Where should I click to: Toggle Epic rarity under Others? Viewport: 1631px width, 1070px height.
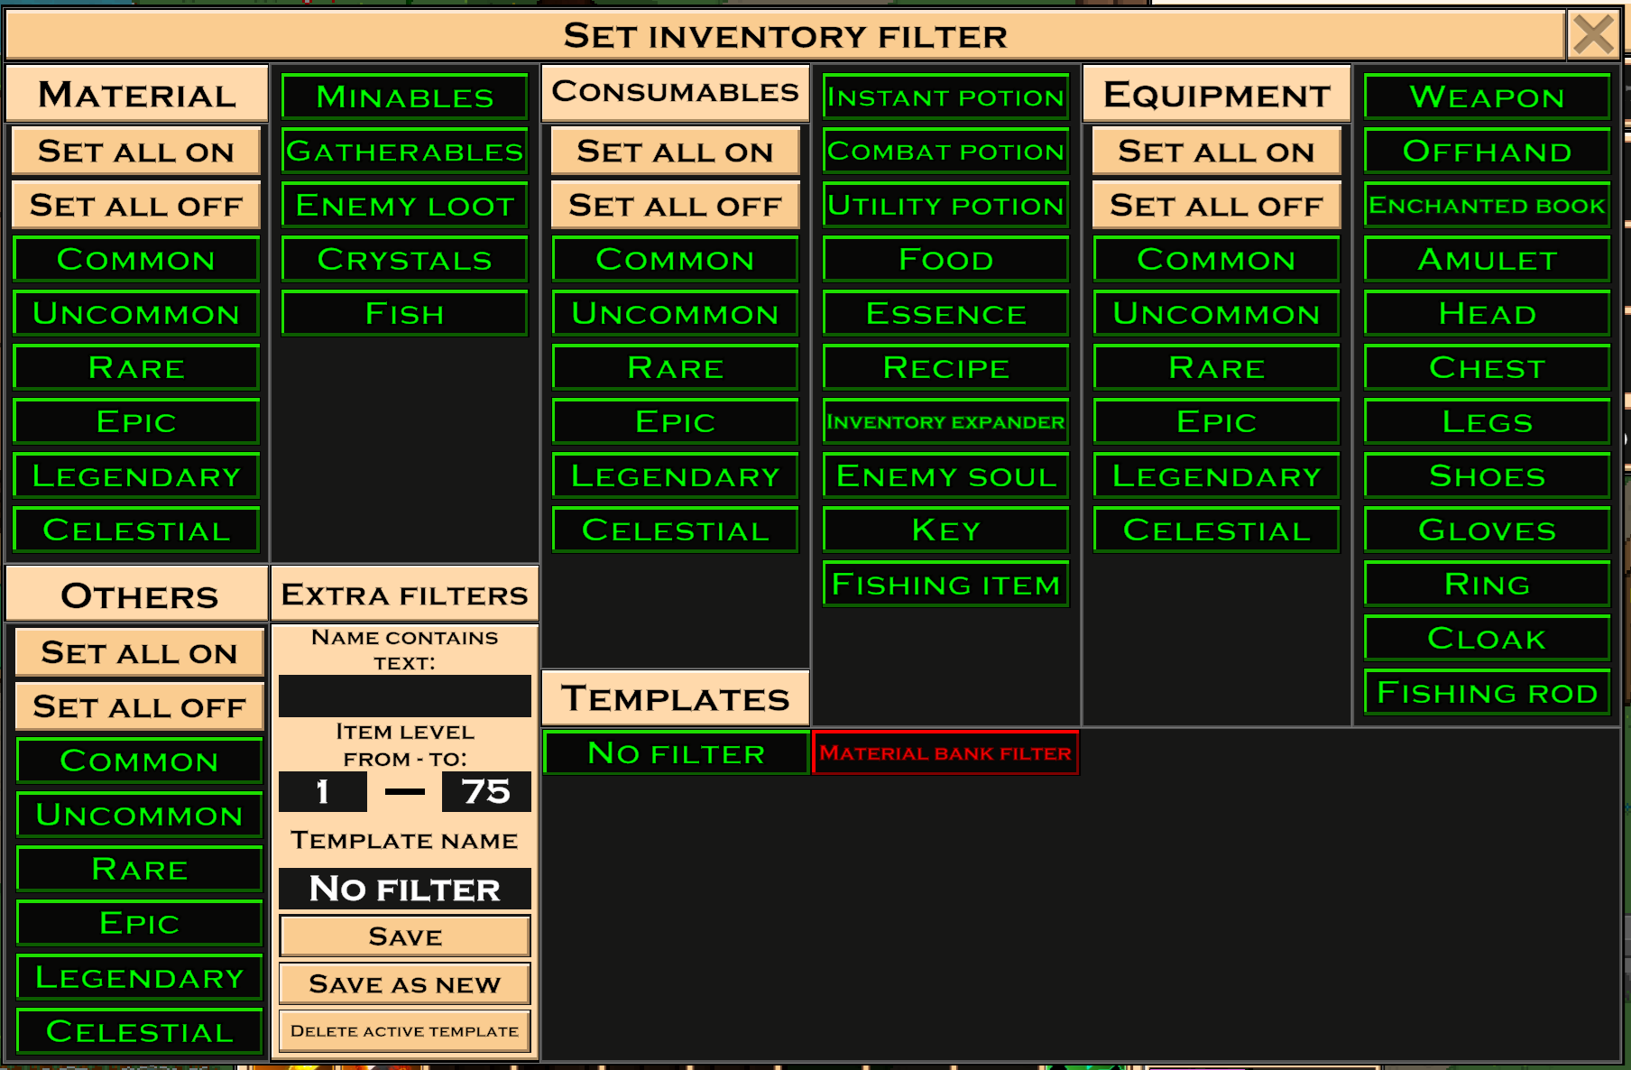pos(139,923)
